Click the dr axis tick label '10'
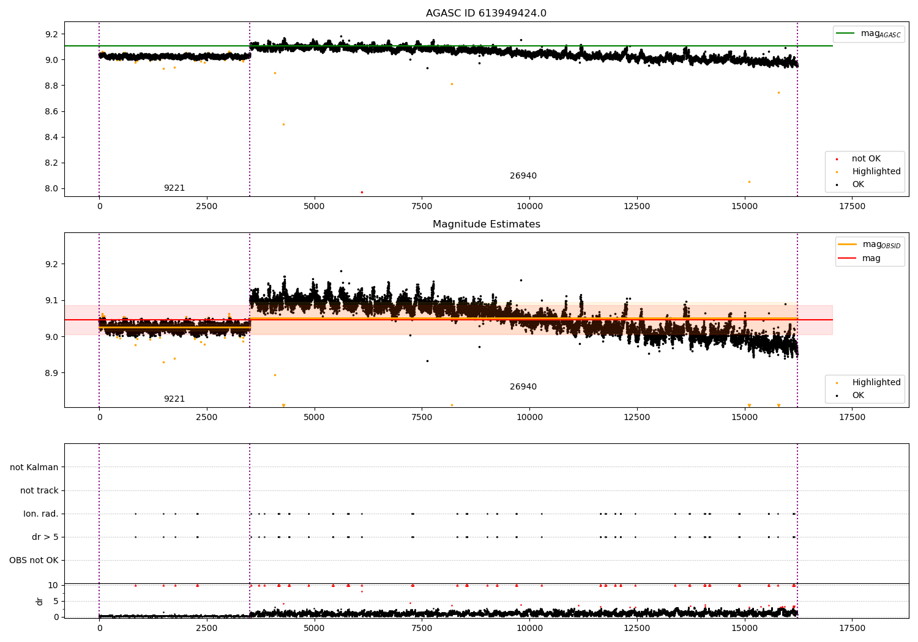 [x=53, y=585]
